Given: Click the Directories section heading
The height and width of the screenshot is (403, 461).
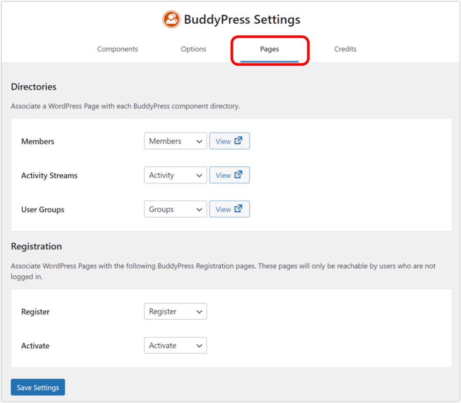Looking at the screenshot, I should (33, 87).
